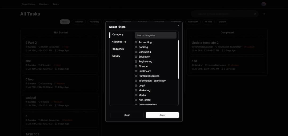
Task: Go to the Organization menu
Action: pos(28,4)
